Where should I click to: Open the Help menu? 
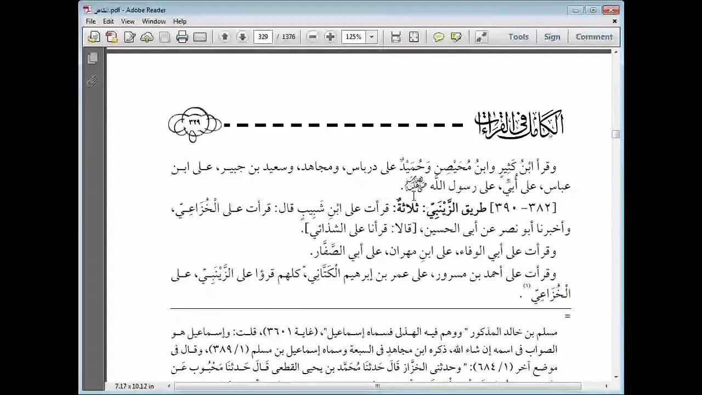[180, 21]
